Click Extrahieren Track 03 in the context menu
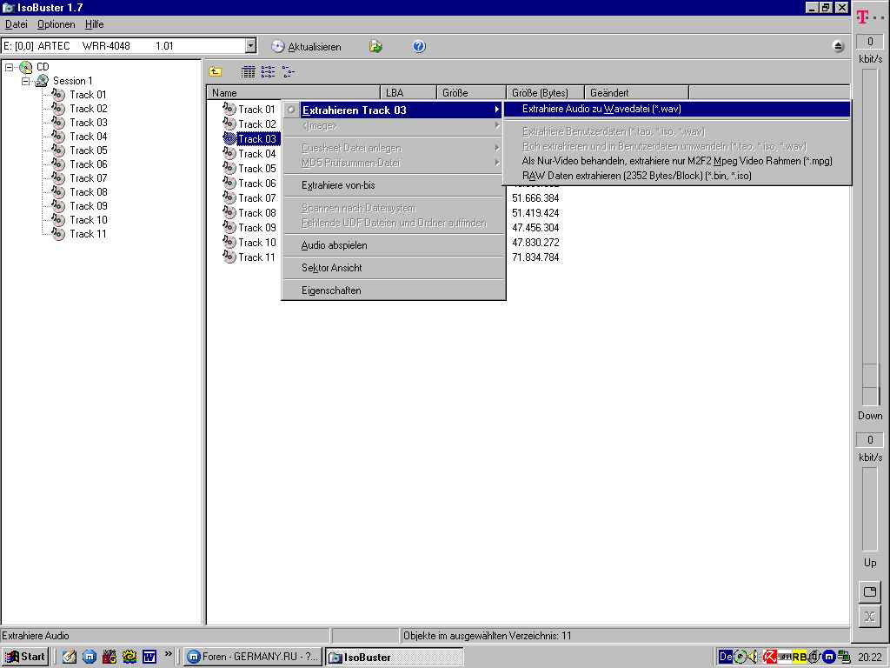 pos(394,110)
